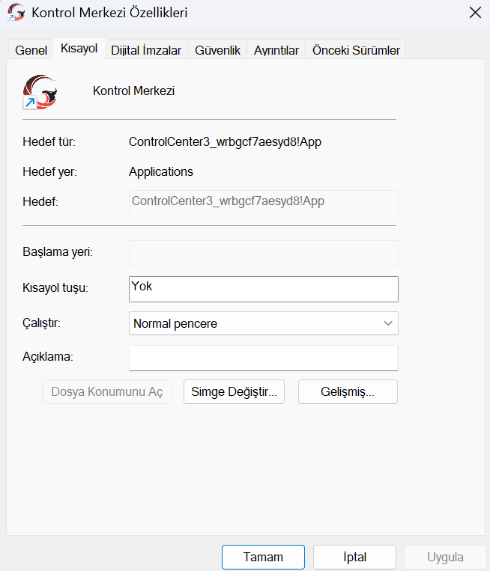490x571 pixels.
Task: Click the Hedef yer label
Action: pyautogui.click(x=49, y=172)
